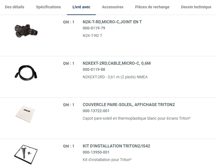This screenshot has height=168, width=216.
Task: Open COUVERCLE PARE-SOLEIL, AFFICHAGE TRITON2 title
Action: pos(129,105)
